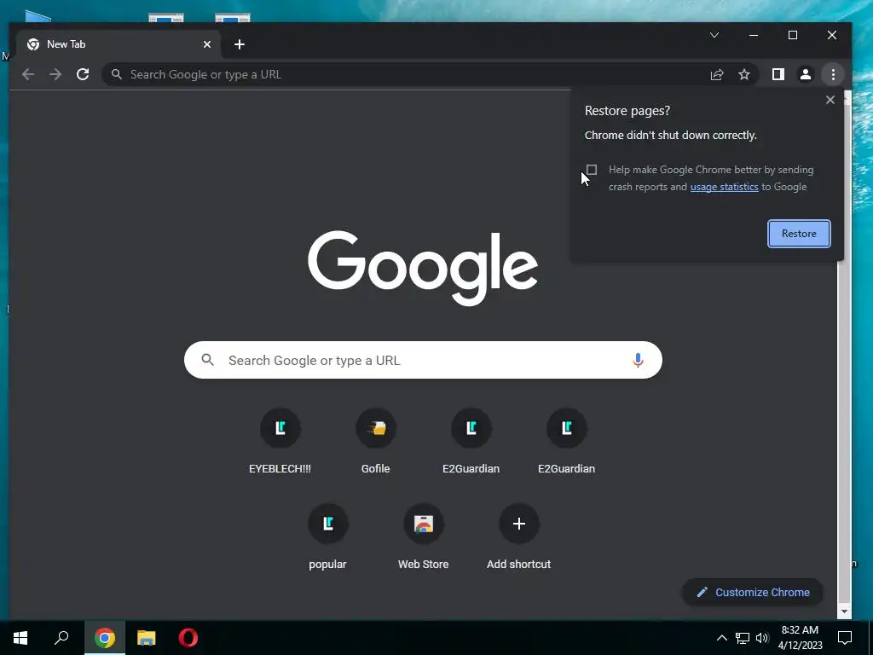The width and height of the screenshot is (873, 655).
Task: Open a new tab with plus button
Action: point(240,44)
